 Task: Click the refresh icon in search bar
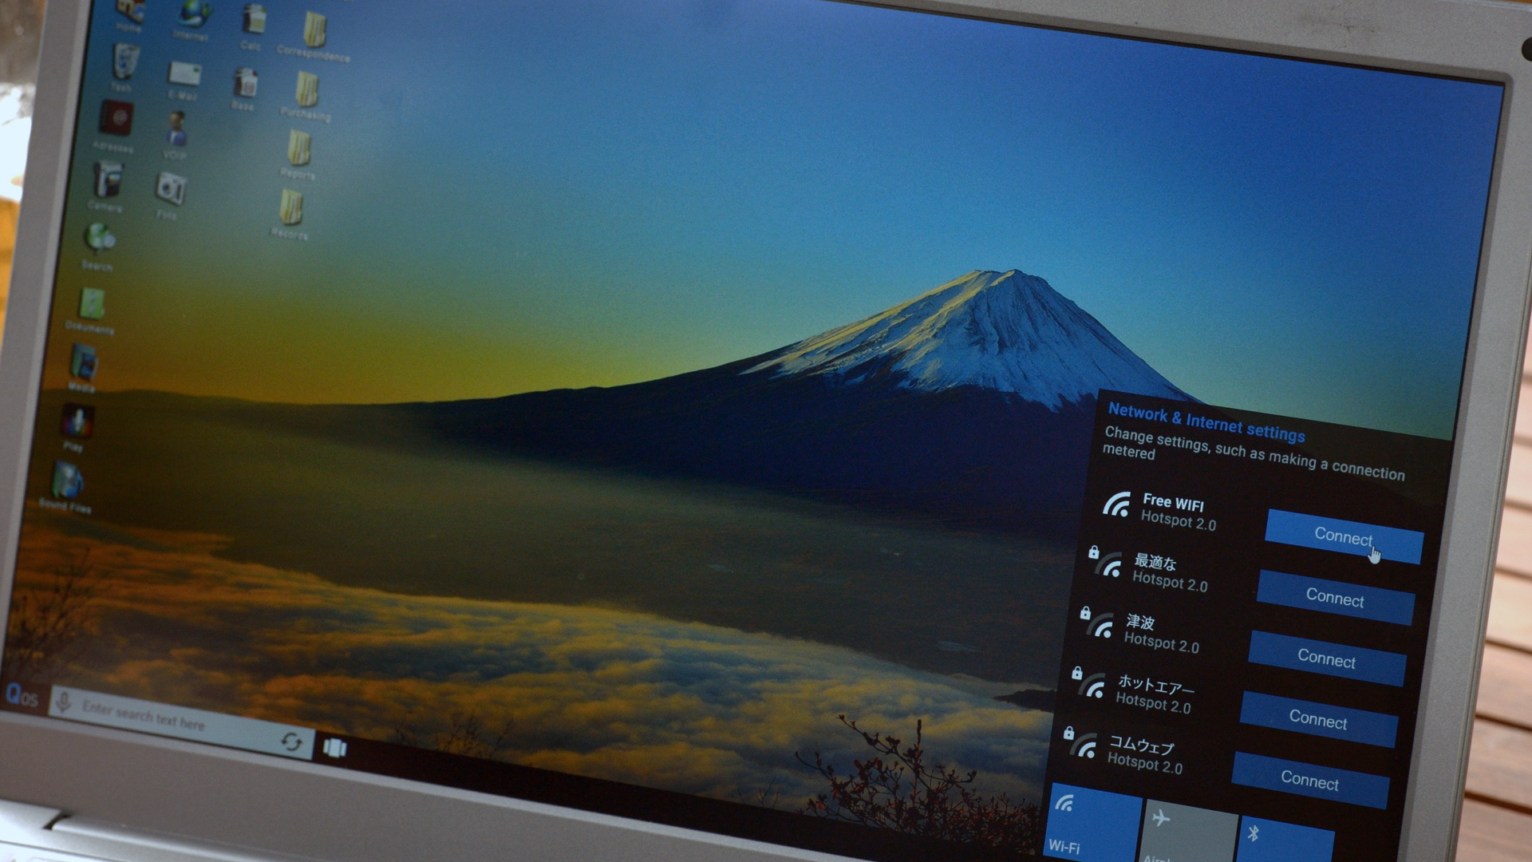(291, 741)
